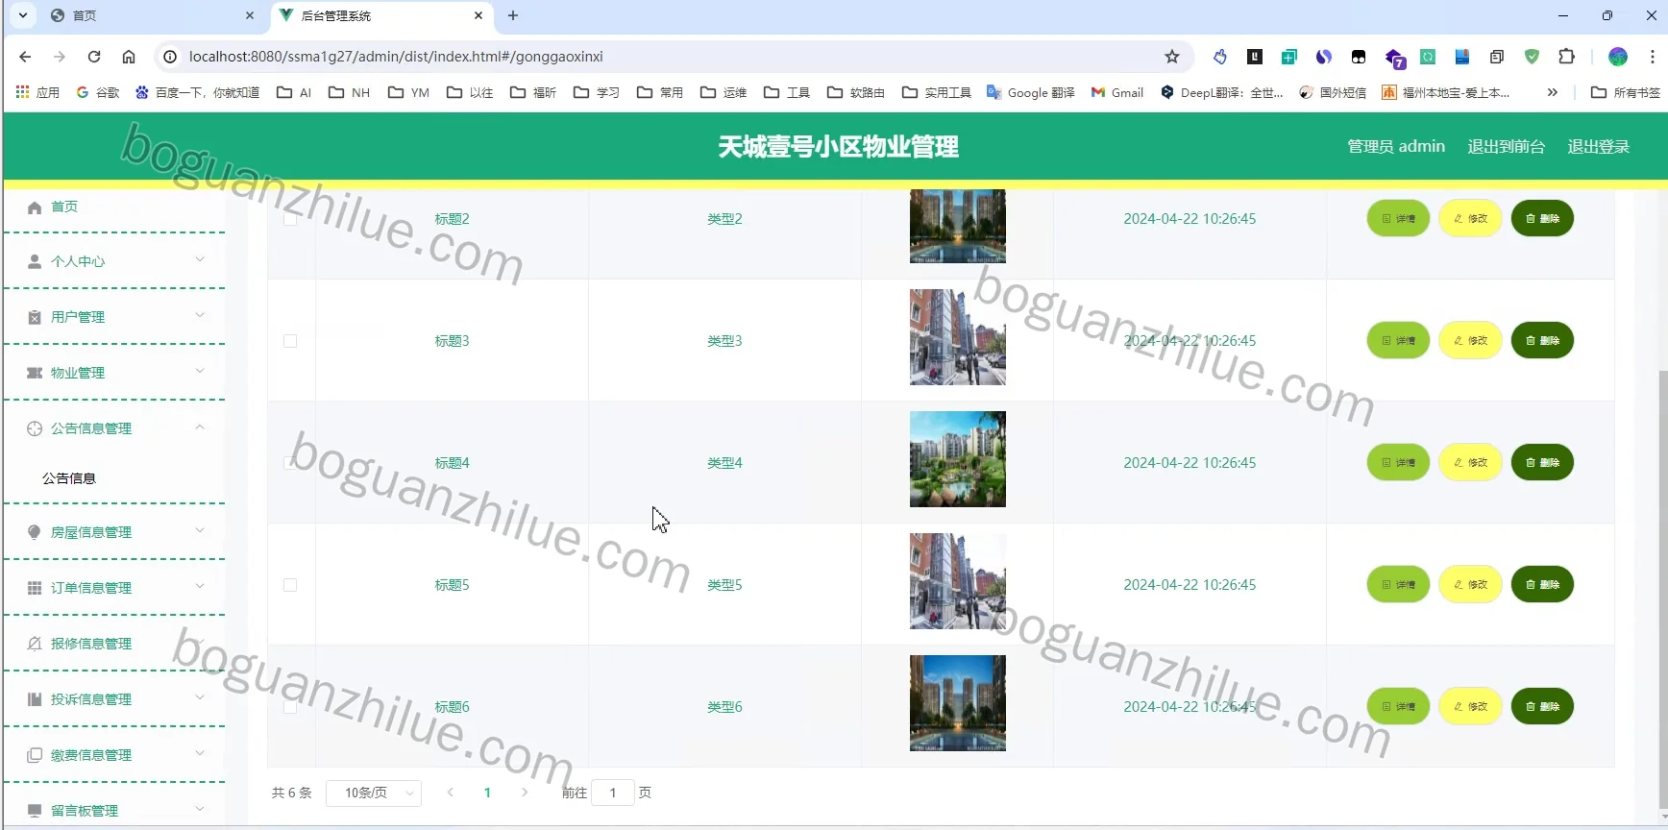Click the 详情 button for row 标题3
Screen dimensions: 1668x830
point(1398,341)
